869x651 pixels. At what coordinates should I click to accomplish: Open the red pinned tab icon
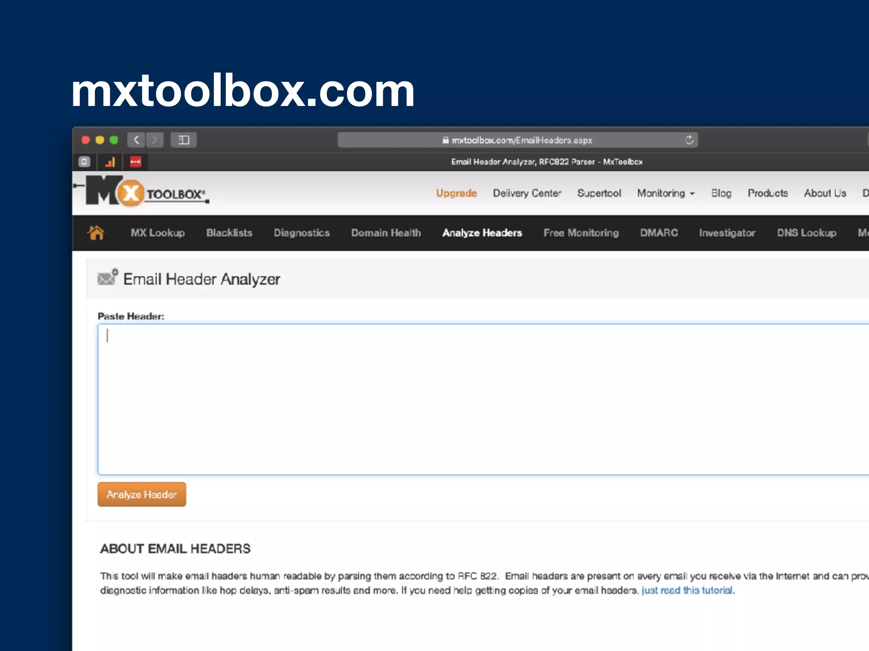pos(135,162)
